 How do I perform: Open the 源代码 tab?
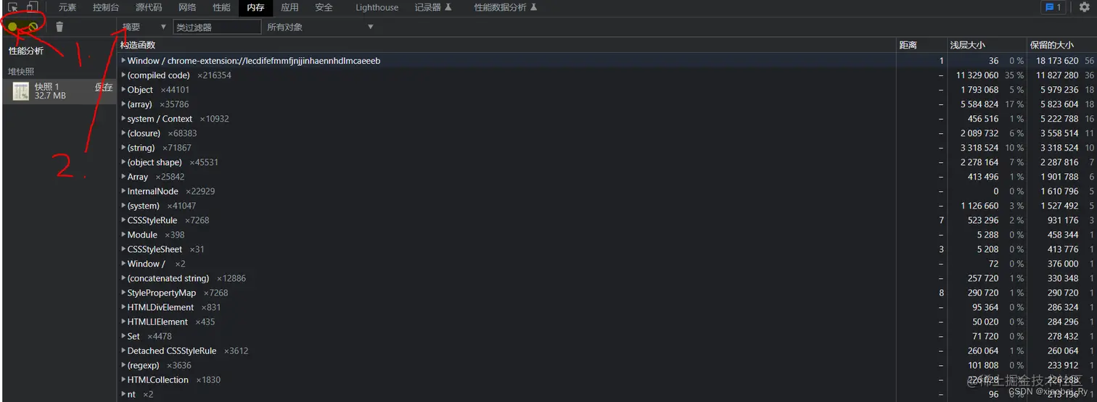[x=149, y=7]
